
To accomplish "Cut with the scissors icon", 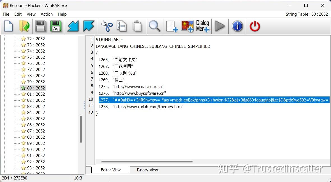I will coord(107,26).
